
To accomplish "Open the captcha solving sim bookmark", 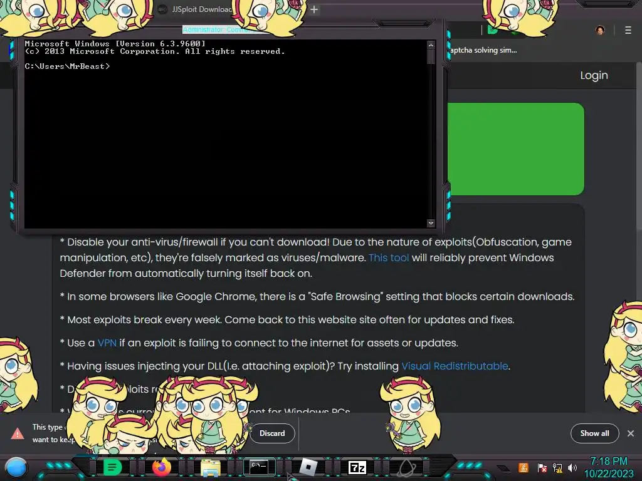I will [x=483, y=50].
